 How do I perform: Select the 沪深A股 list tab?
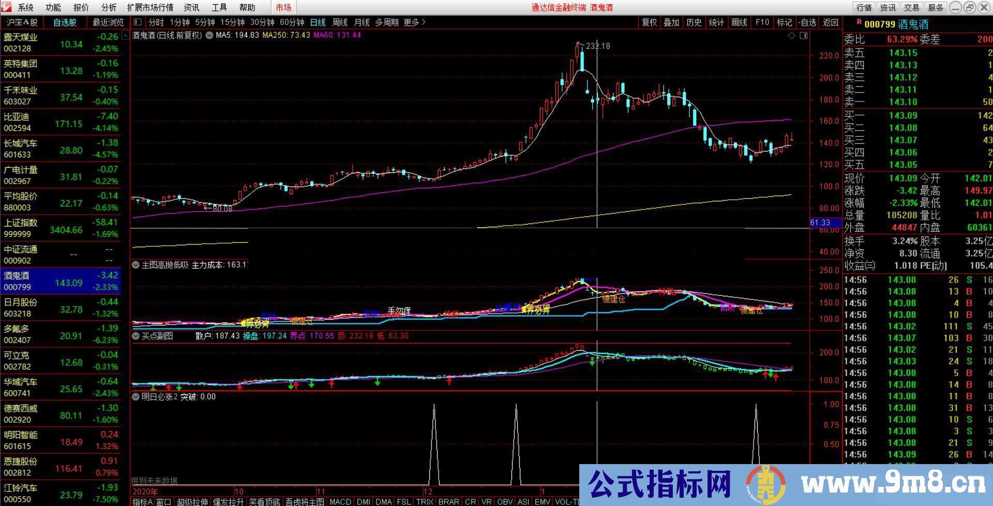(x=22, y=22)
